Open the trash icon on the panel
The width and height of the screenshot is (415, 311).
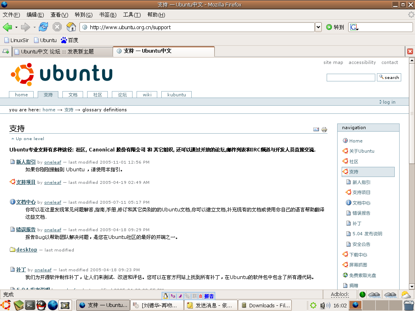409,305
